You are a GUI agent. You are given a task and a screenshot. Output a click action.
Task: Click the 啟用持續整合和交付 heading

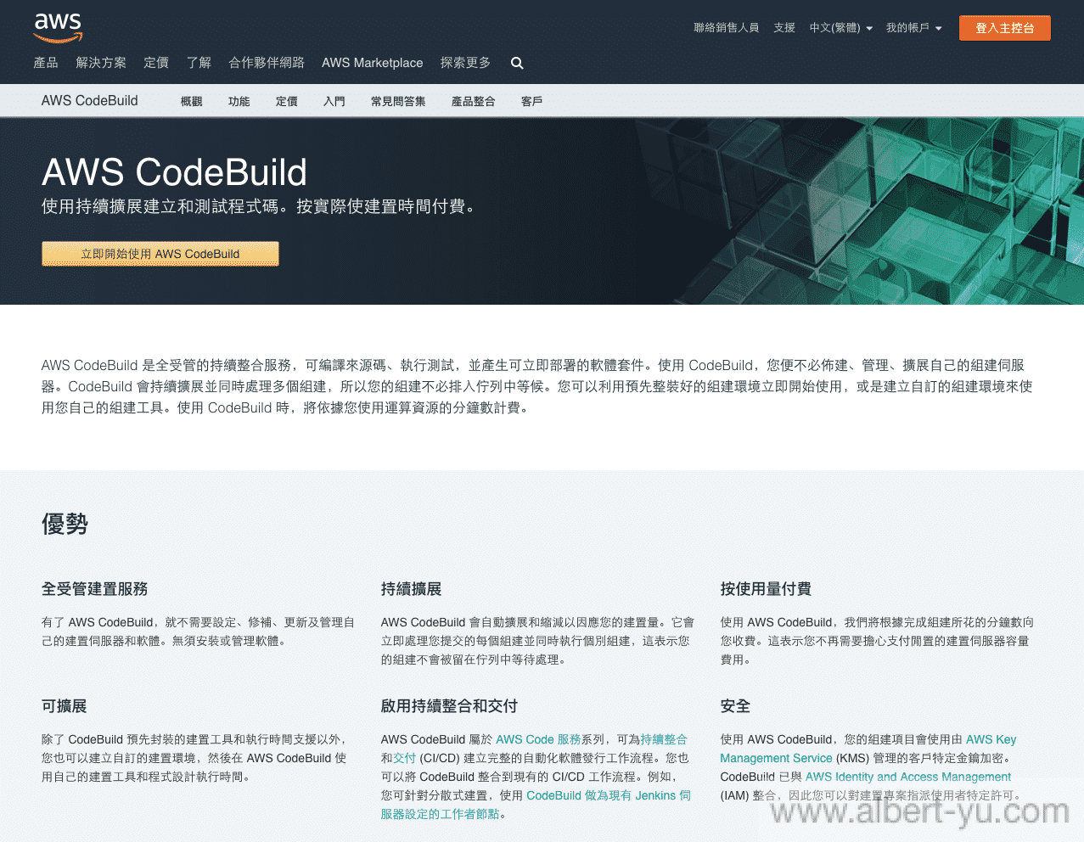[x=449, y=706]
